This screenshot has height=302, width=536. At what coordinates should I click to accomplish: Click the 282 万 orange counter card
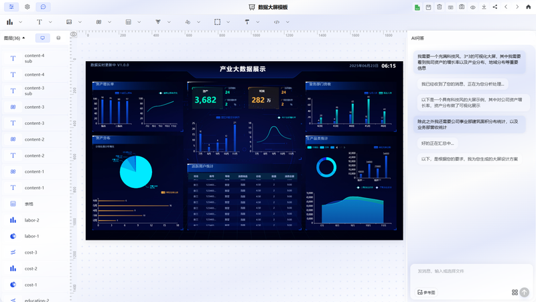tap(263, 98)
